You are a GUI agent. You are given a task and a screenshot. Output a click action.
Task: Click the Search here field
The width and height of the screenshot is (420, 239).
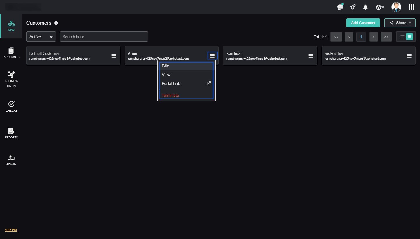(104, 36)
